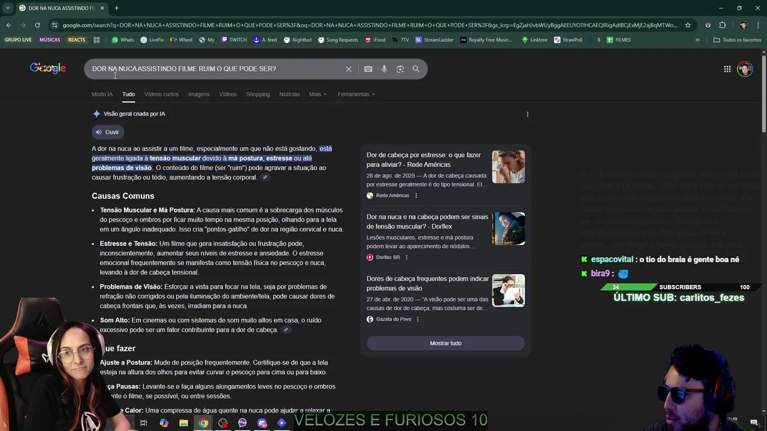
Task: Switch to Modo IA tab
Action: (x=102, y=94)
